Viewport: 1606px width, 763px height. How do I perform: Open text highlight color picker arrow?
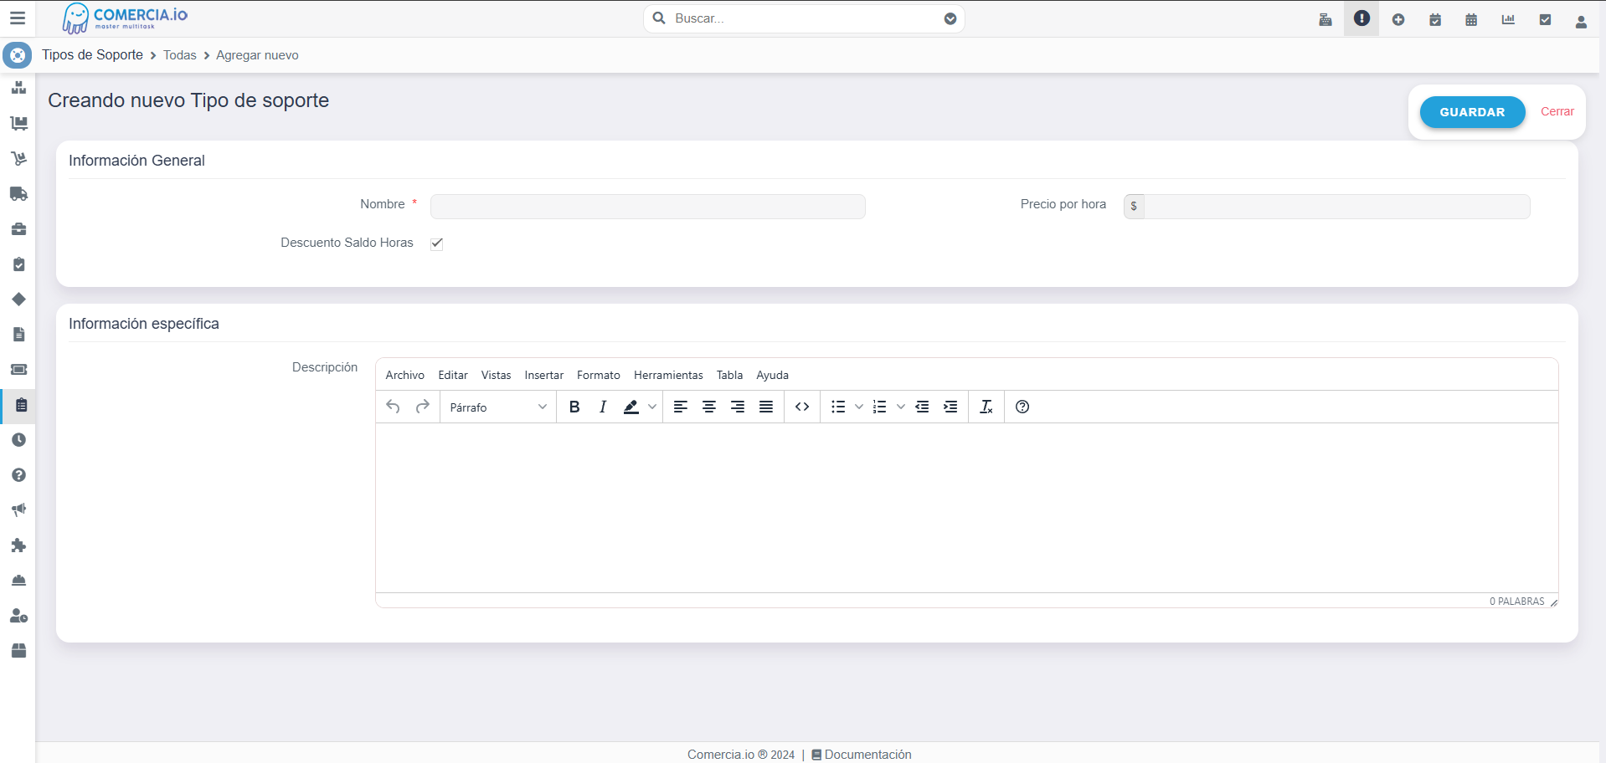(x=652, y=407)
